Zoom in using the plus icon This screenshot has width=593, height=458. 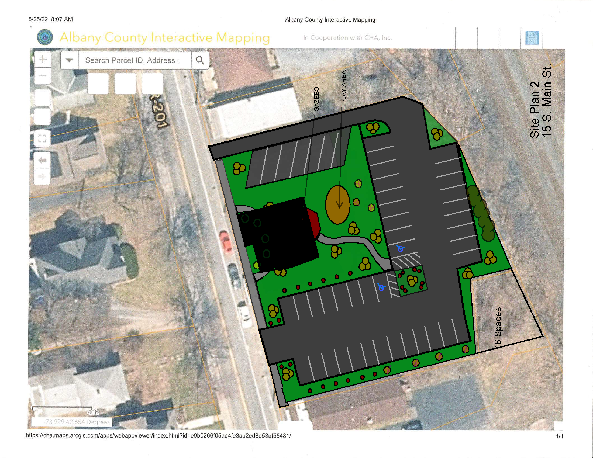click(x=43, y=59)
